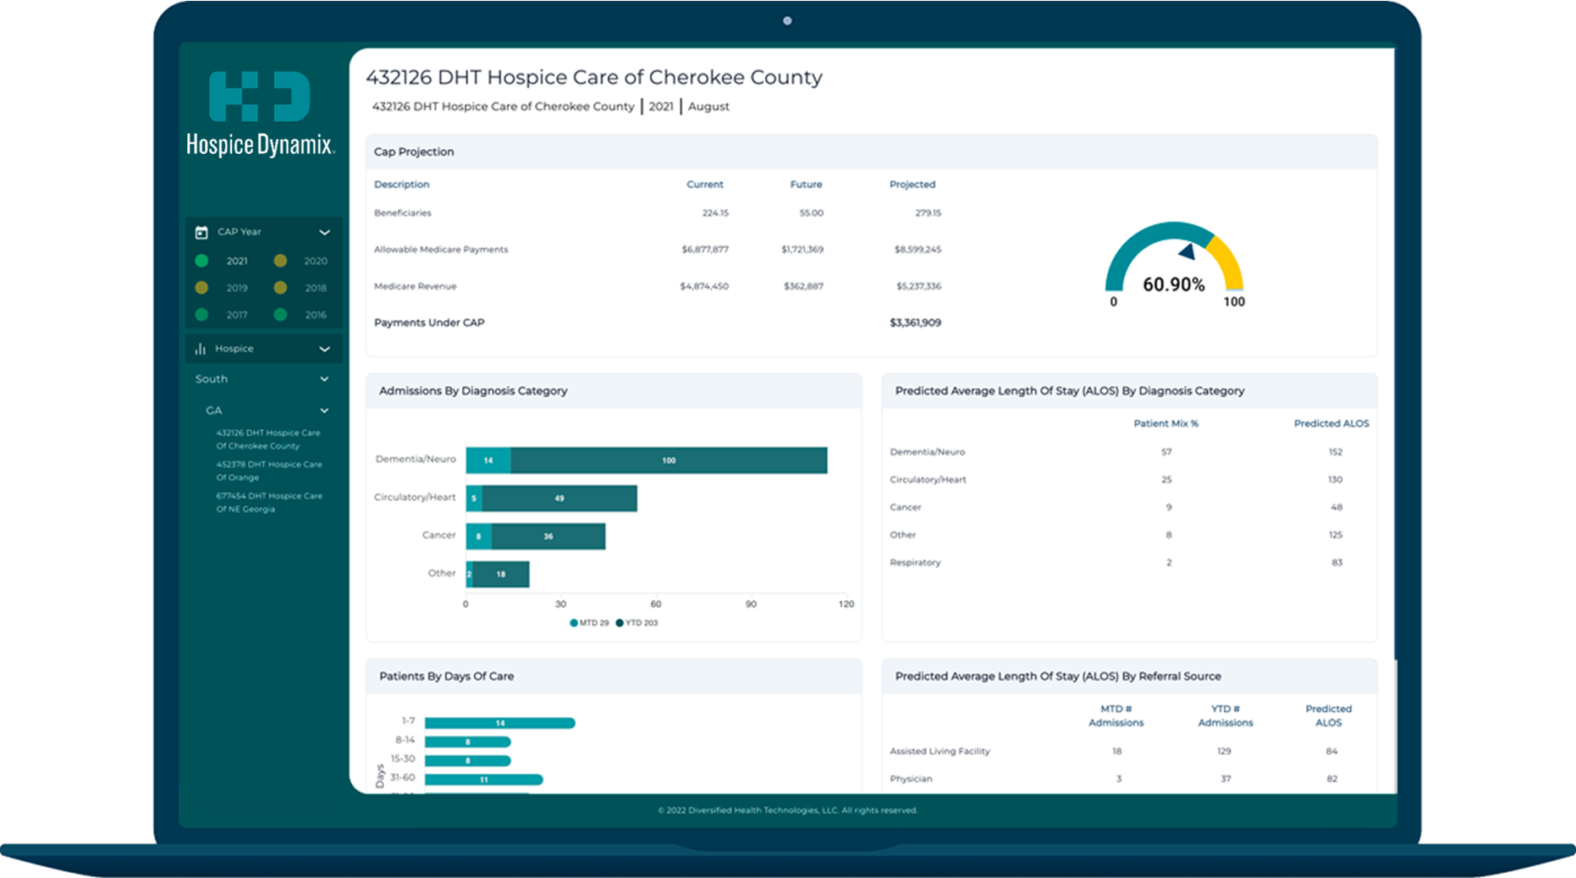The height and width of the screenshot is (878, 1576).
Task: Click the Beneficiaries row label
Action: click(403, 213)
